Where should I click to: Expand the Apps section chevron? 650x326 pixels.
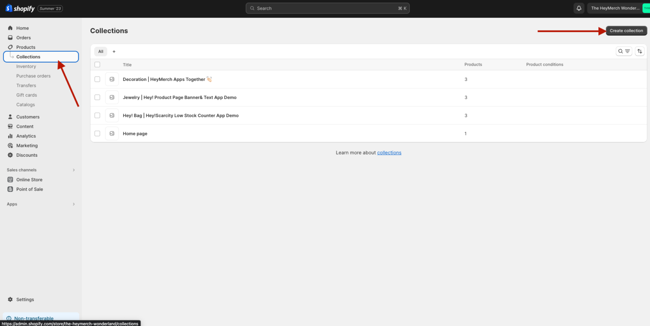[x=74, y=204]
